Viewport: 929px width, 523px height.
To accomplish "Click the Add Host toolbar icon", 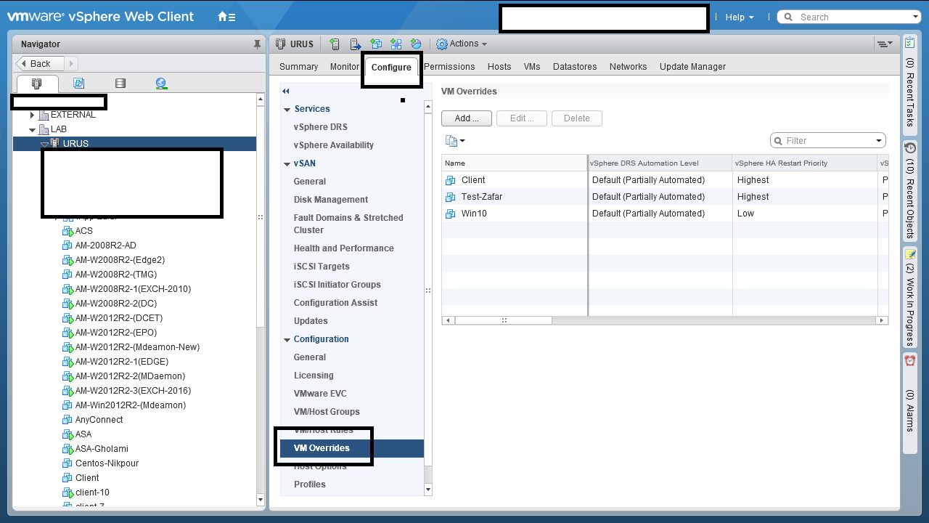I will coord(335,44).
